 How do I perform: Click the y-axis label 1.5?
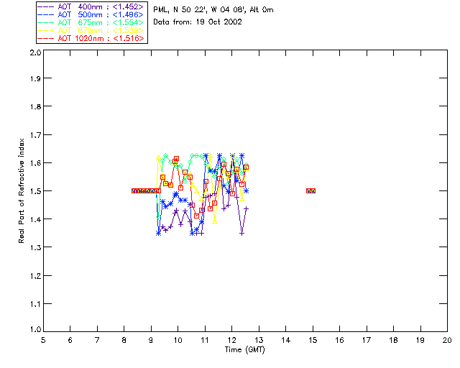35,191
